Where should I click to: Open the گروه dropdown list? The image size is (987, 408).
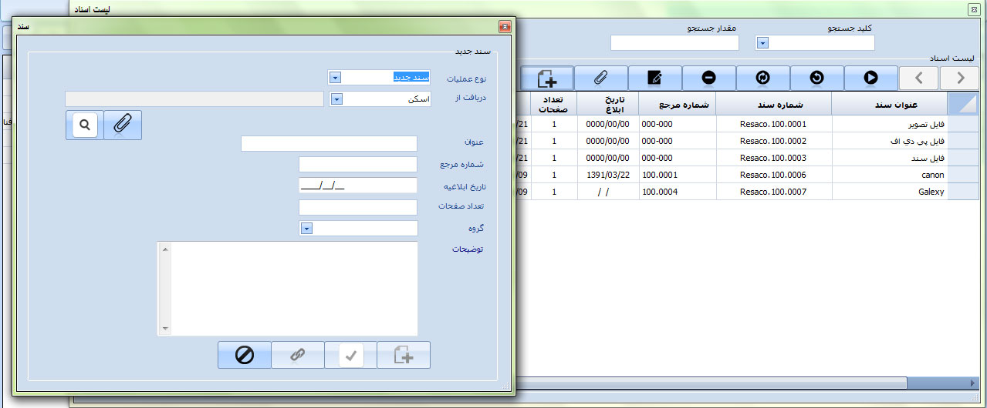point(306,229)
